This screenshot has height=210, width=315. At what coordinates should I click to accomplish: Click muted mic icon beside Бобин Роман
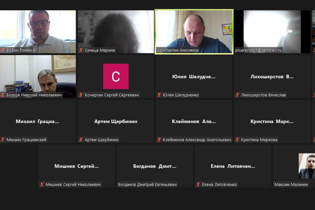tap(3, 50)
